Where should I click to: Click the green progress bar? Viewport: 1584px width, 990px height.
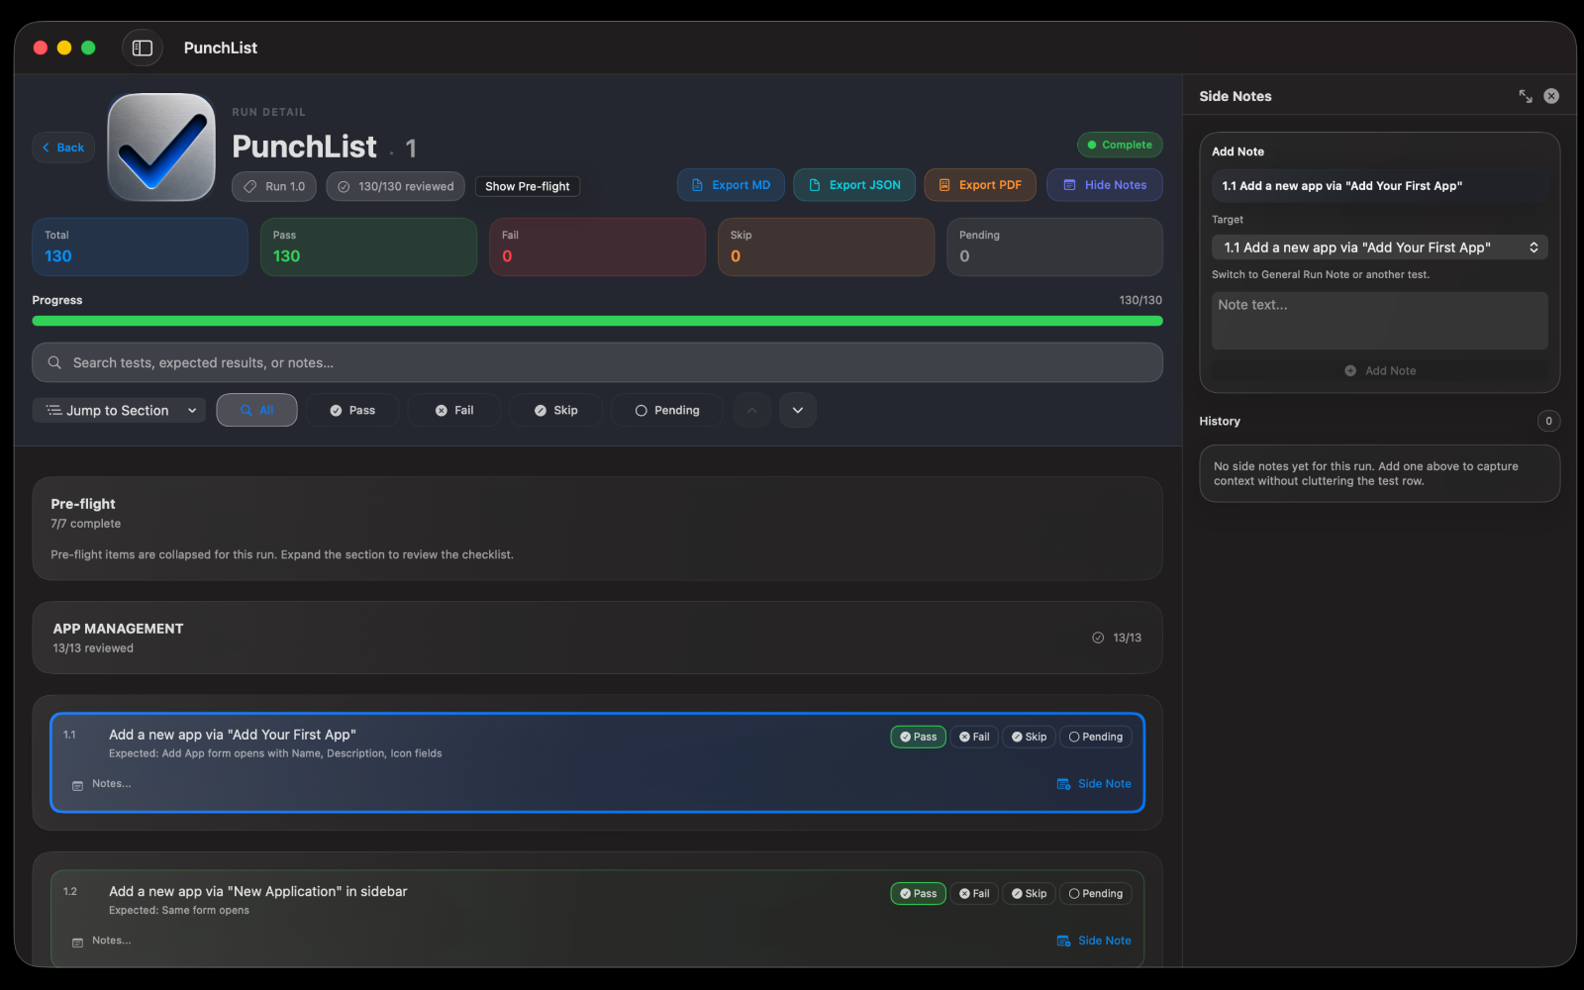click(x=597, y=321)
